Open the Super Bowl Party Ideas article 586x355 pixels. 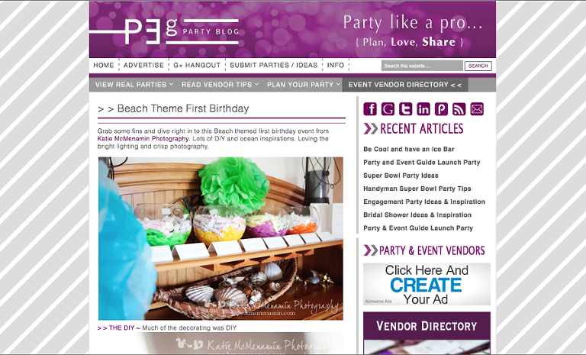tap(401, 176)
